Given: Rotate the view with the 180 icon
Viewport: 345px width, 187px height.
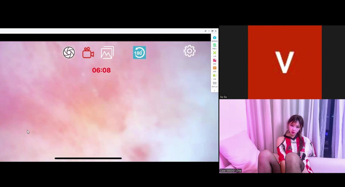Looking at the screenshot, I should pyautogui.click(x=139, y=53).
